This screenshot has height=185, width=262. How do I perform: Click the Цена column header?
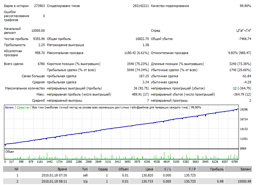coord(142,169)
